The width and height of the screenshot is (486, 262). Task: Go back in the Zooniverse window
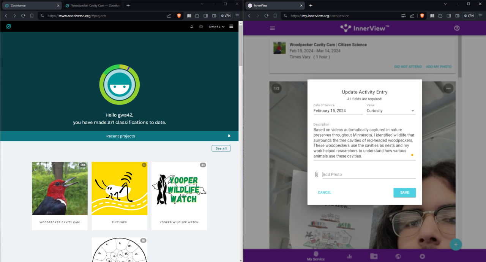6,16
